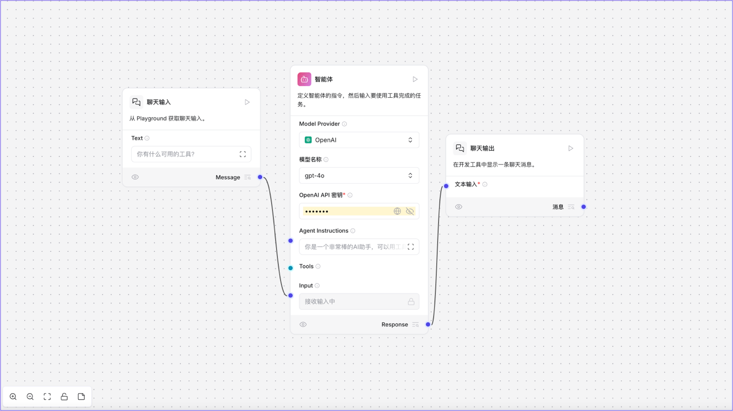733x411 pixels.
Task: Zoom in using the magnifier icon
Action: coord(13,397)
